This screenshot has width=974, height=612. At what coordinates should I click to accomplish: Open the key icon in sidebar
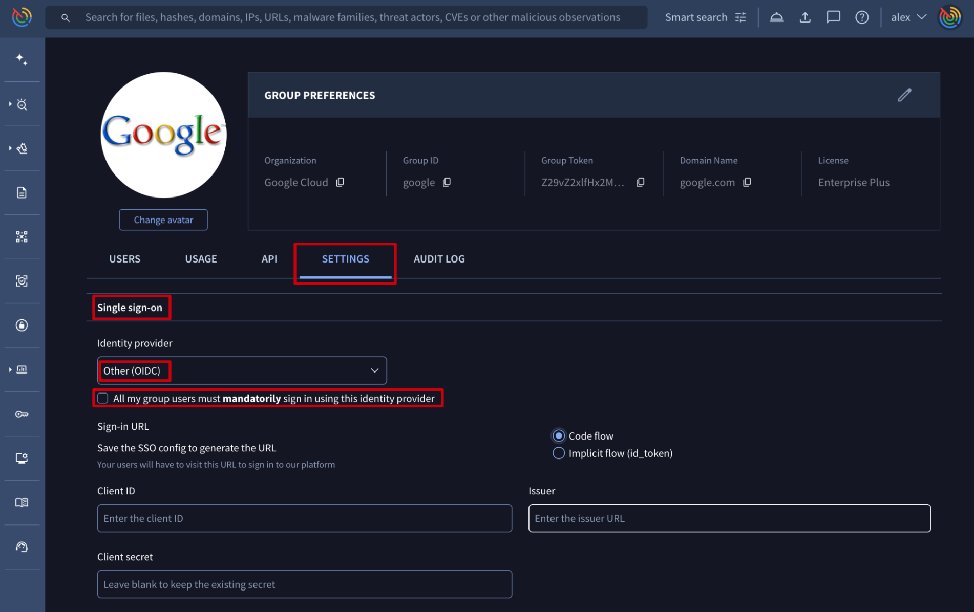(x=22, y=414)
